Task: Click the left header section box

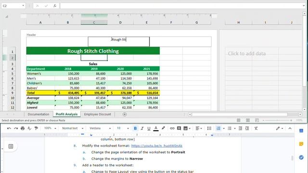Action: [57, 41]
